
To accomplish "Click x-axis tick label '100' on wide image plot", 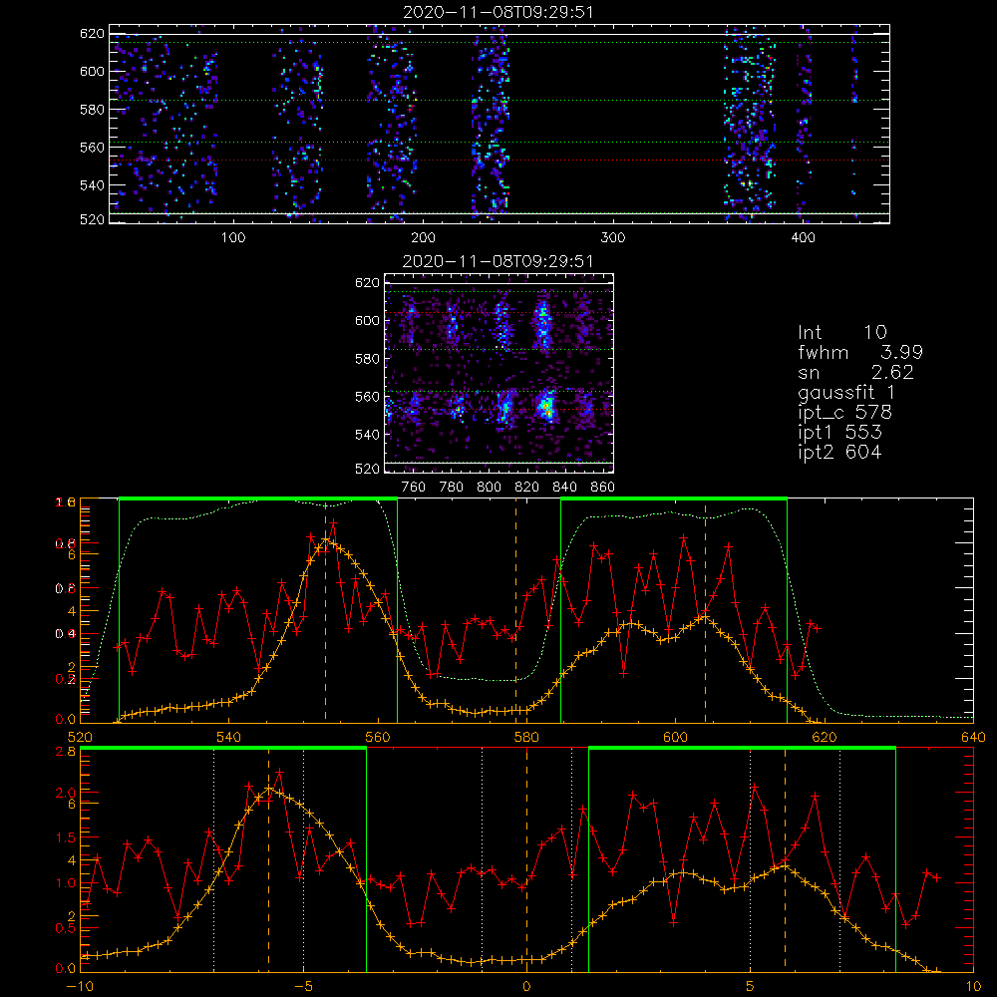I will [x=233, y=238].
